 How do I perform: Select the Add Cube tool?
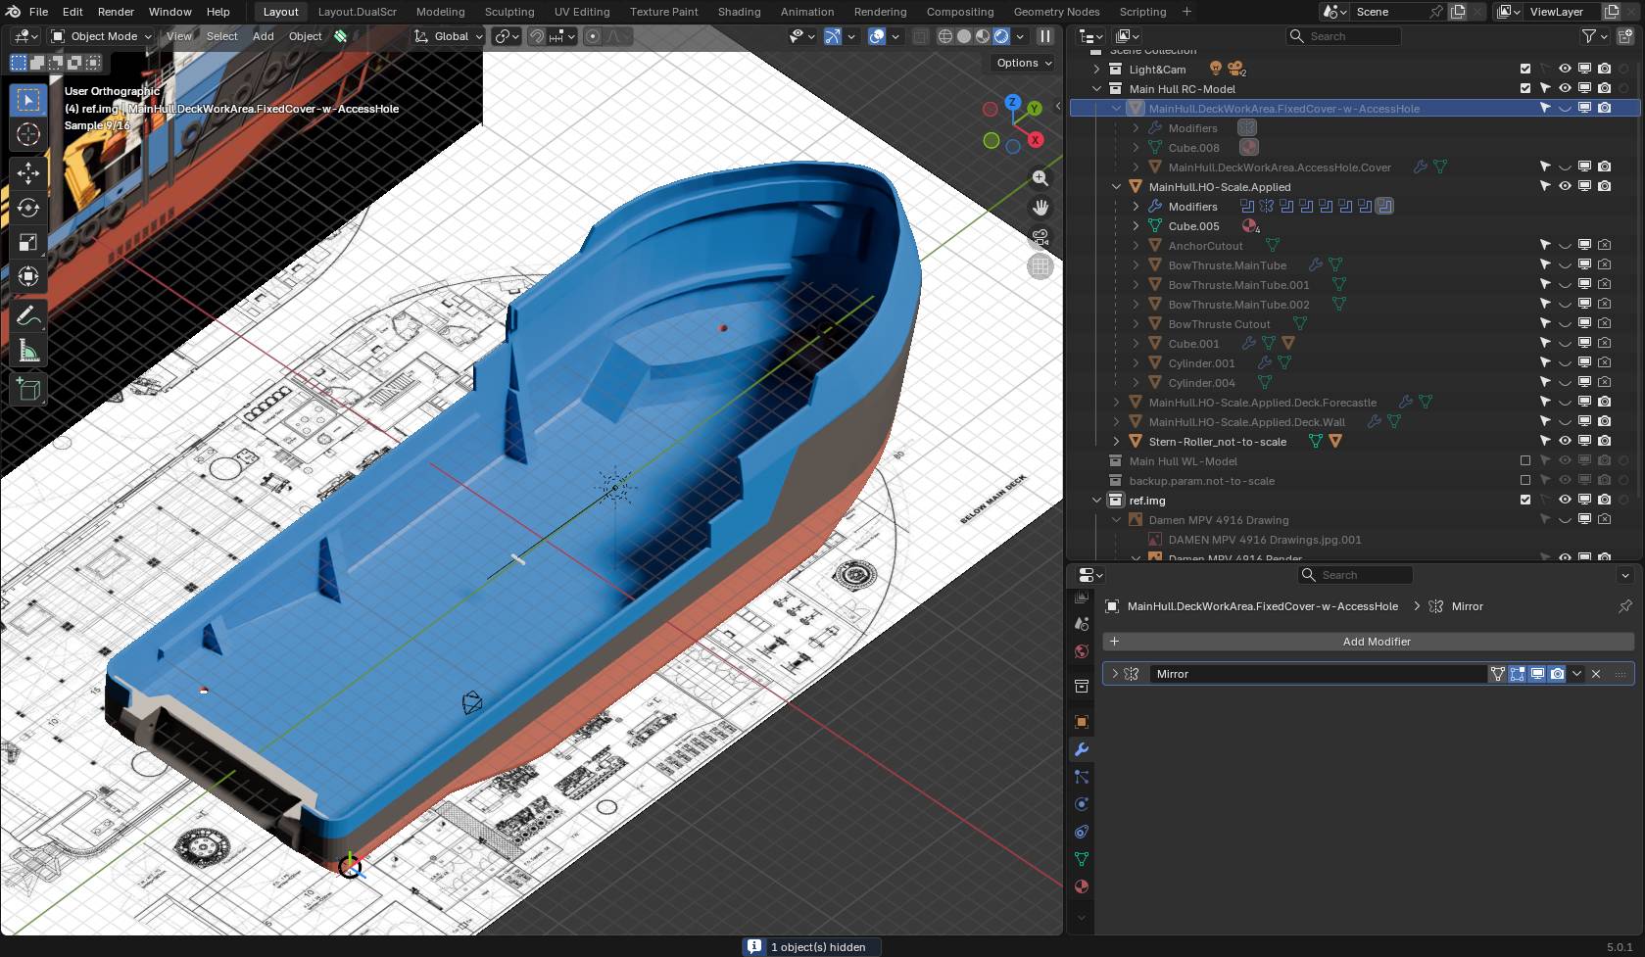(28, 390)
